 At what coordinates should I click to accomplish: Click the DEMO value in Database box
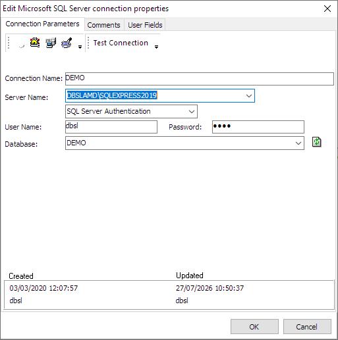click(76, 143)
